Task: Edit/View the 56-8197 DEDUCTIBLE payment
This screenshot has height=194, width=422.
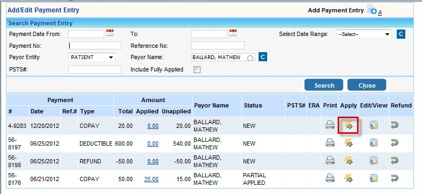Action: 374,143
